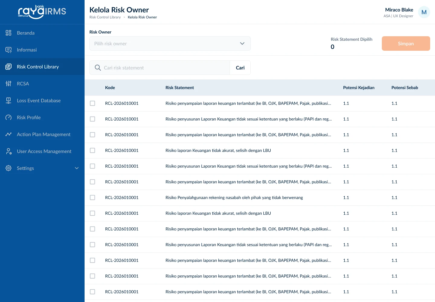Image resolution: width=435 pixels, height=302 pixels.
Task: Open Beranda menu item
Action: (42, 33)
